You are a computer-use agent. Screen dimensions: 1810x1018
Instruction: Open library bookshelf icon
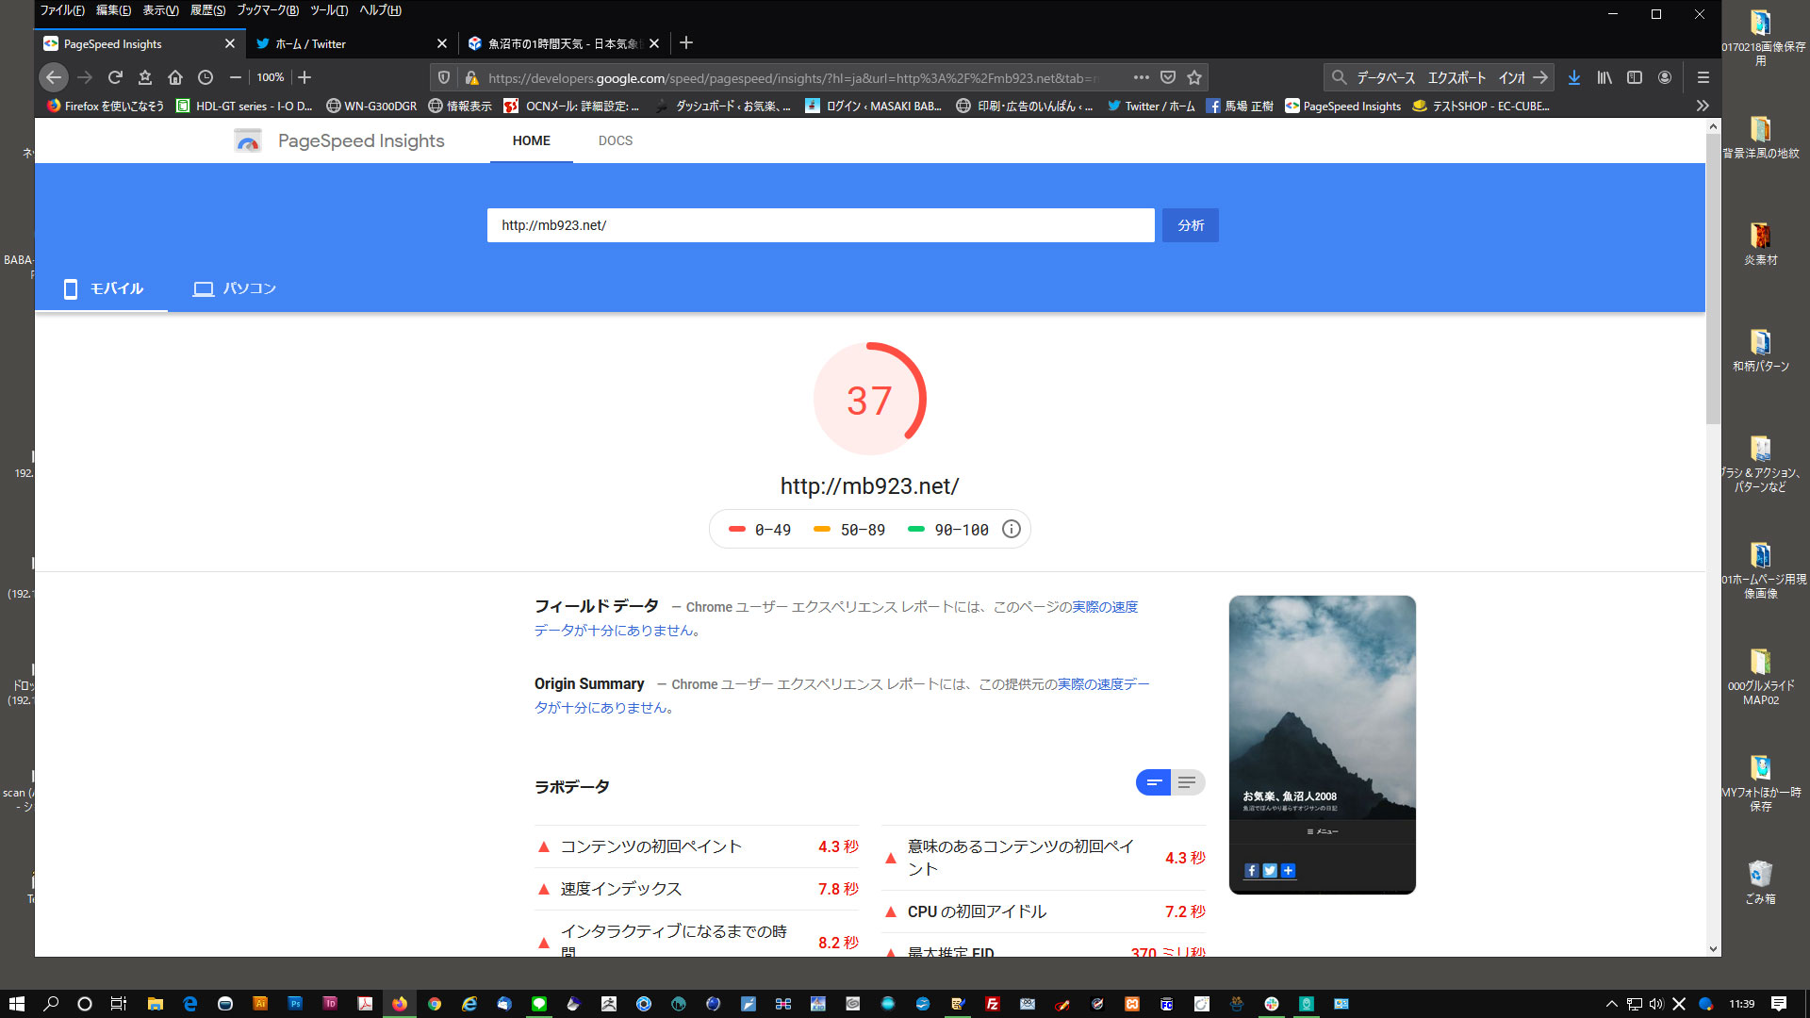(1604, 77)
